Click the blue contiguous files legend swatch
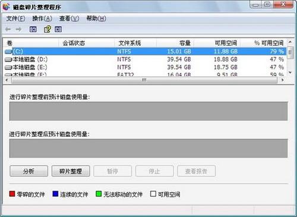 tap(55, 194)
